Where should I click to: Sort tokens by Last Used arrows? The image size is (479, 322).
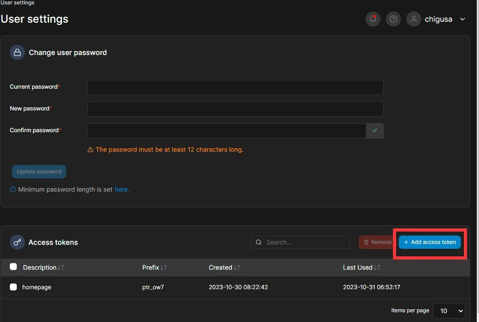[x=377, y=267]
